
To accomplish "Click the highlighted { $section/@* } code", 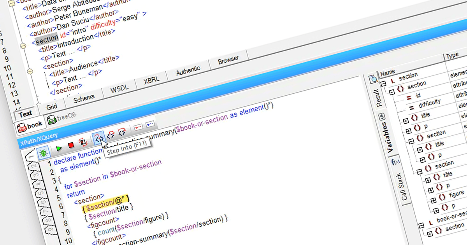I will coord(105,203).
